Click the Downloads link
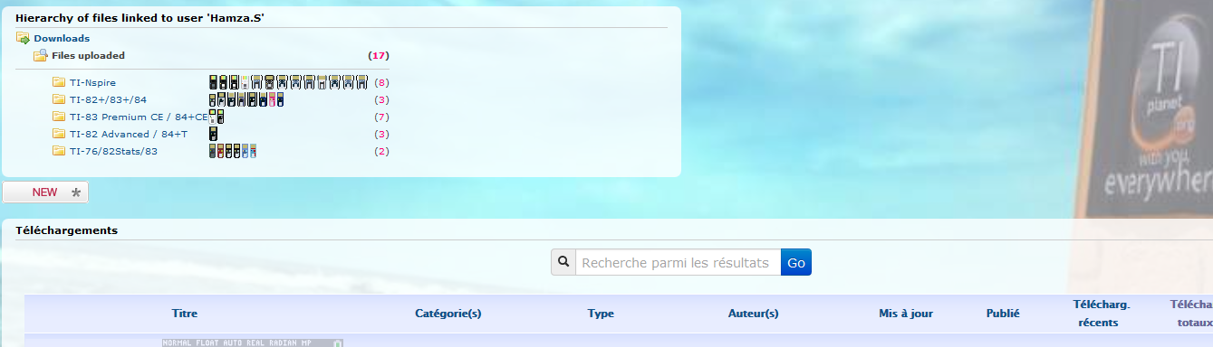1213x347 pixels. point(62,38)
